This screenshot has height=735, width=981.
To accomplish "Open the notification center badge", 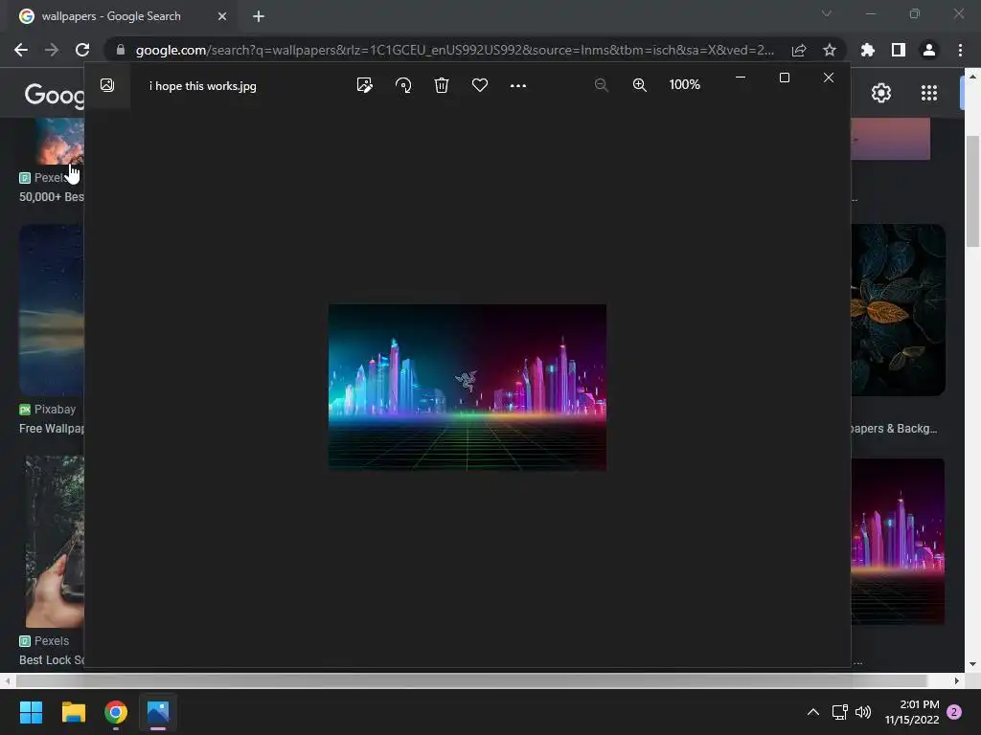I will pos(954,712).
